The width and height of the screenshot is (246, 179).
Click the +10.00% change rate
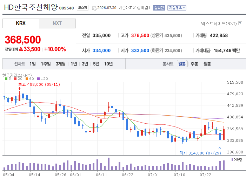coord(55,49)
